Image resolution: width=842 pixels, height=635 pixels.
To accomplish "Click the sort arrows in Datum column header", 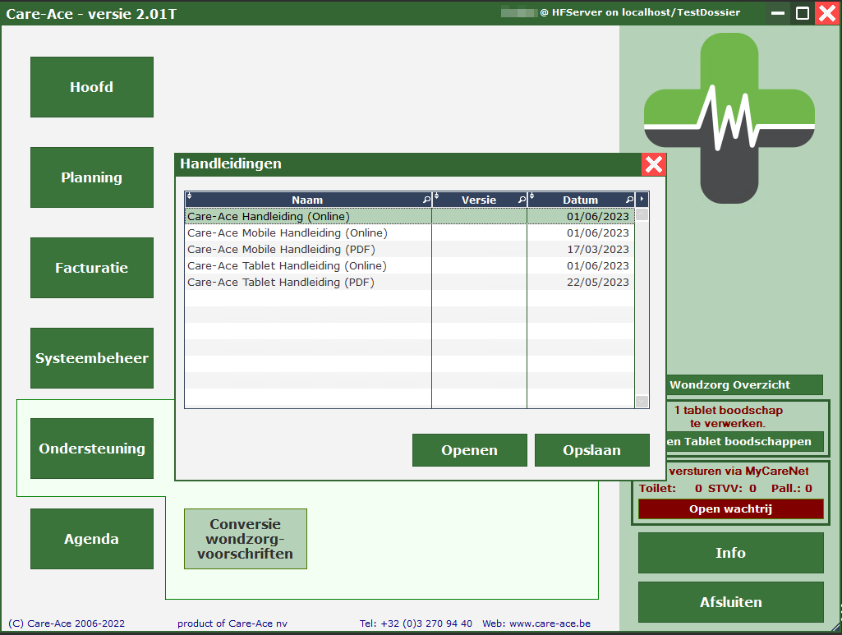I will click(531, 197).
